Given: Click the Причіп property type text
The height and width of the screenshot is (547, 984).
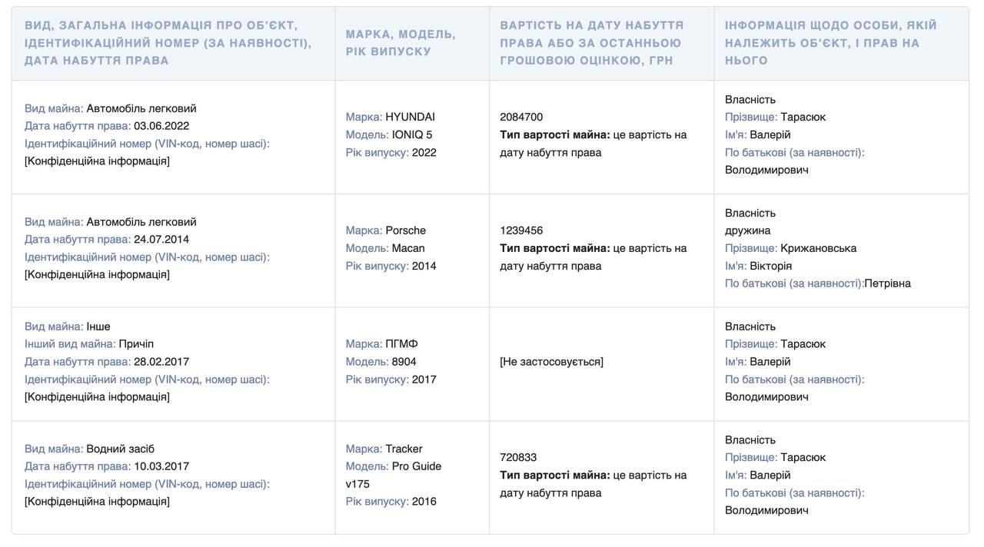Looking at the screenshot, I should point(136,344).
